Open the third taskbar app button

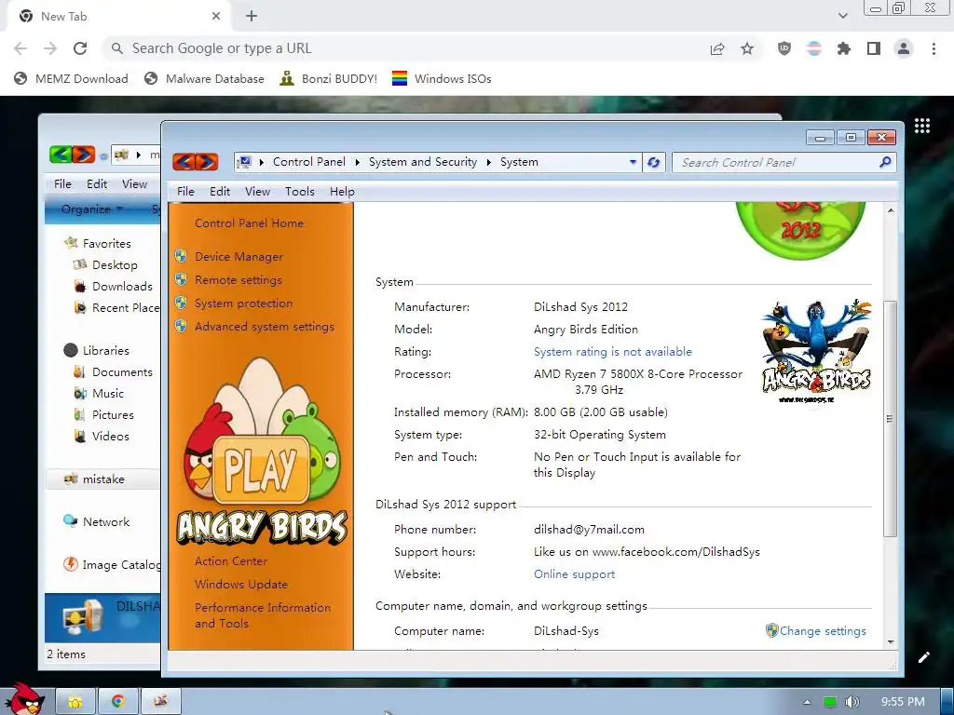[x=161, y=702]
